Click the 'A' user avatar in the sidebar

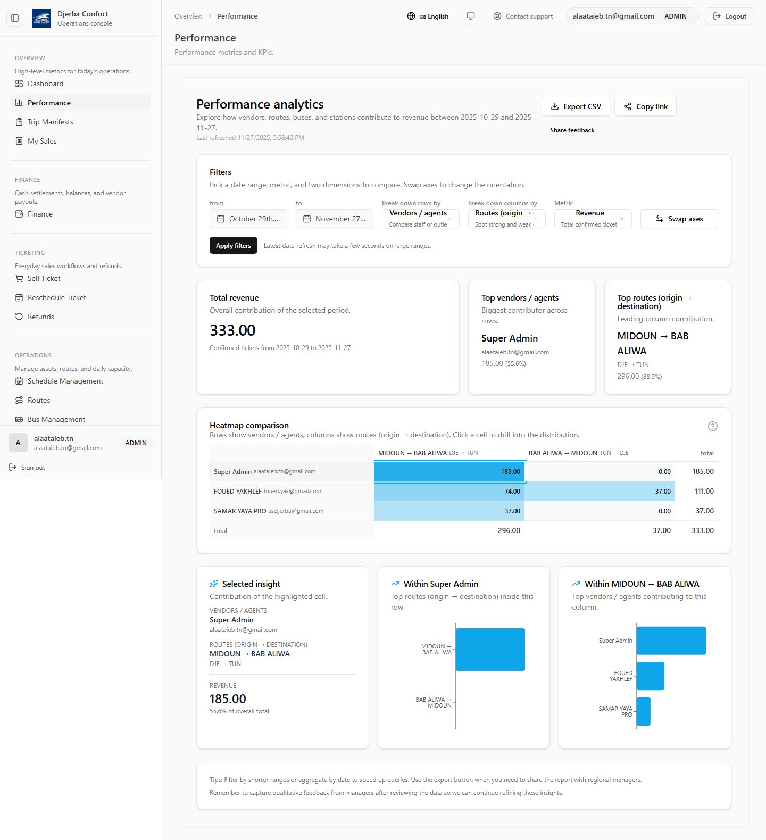[18, 443]
